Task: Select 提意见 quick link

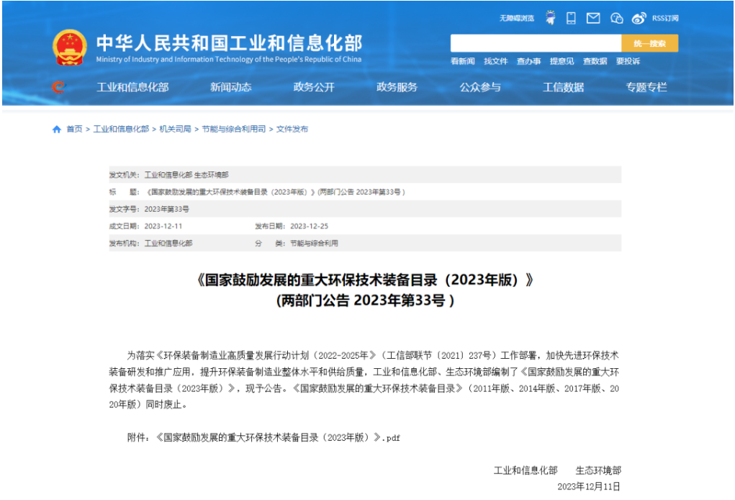Action: [x=562, y=61]
